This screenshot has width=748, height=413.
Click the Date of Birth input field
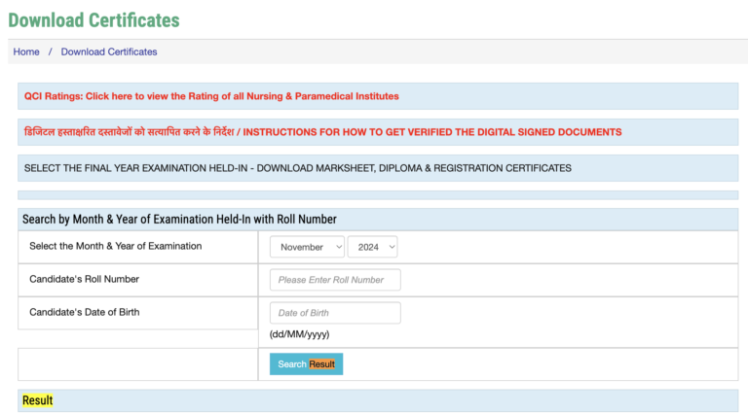(335, 313)
